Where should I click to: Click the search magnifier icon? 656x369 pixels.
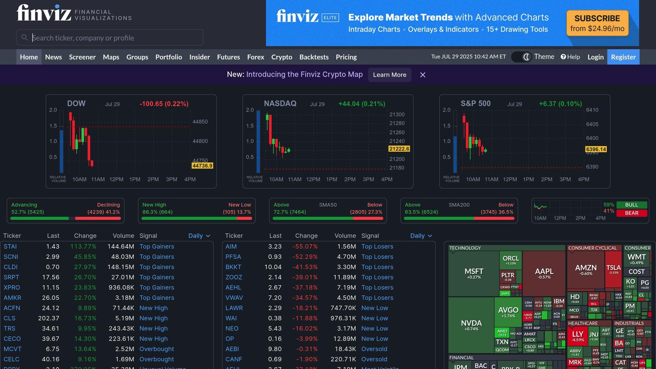25,37
